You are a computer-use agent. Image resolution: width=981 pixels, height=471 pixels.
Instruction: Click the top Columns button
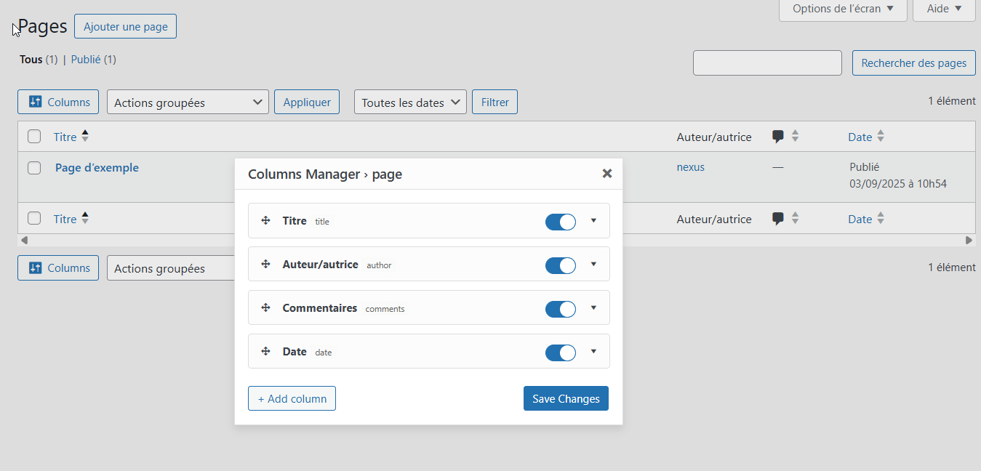58,102
